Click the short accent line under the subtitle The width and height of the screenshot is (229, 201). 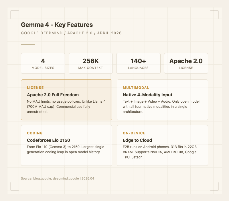(28, 45)
